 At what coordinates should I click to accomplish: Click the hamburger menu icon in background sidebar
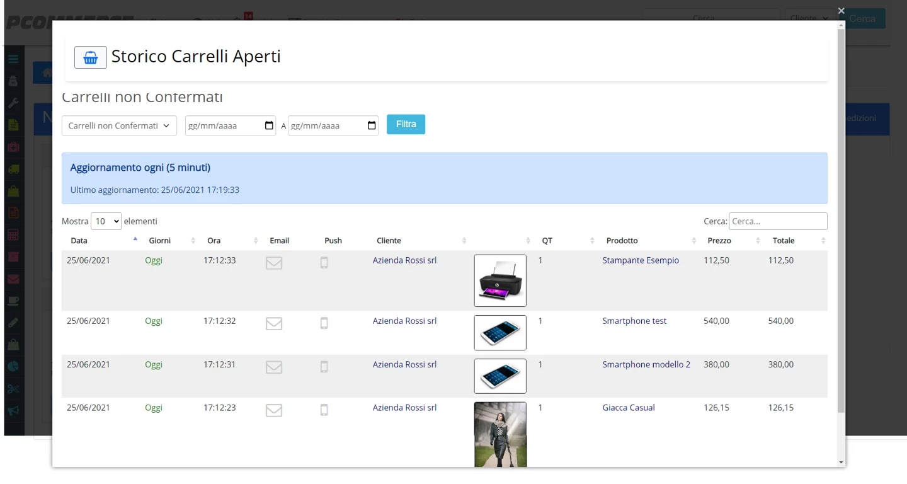(13, 59)
